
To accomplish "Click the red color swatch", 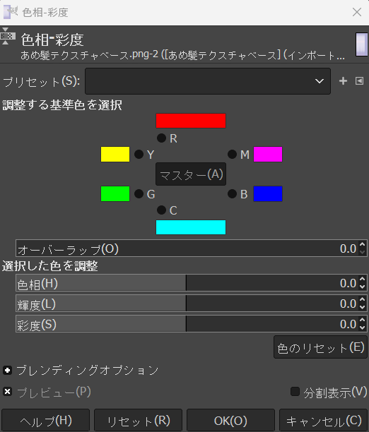I will point(191,121).
